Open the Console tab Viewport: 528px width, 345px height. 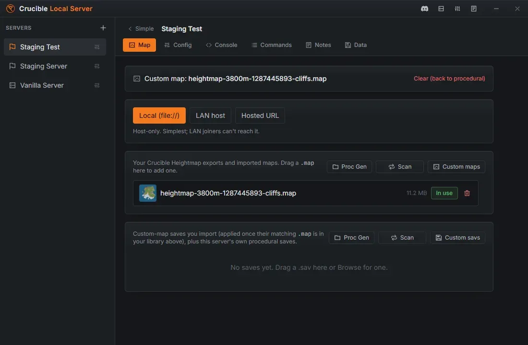pyautogui.click(x=221, y=45)
